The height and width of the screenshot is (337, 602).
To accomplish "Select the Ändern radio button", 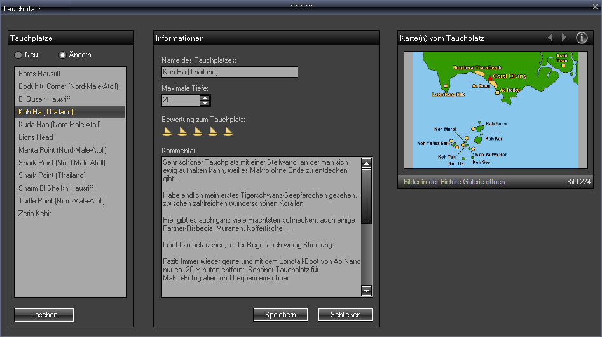I will point(62,55).
